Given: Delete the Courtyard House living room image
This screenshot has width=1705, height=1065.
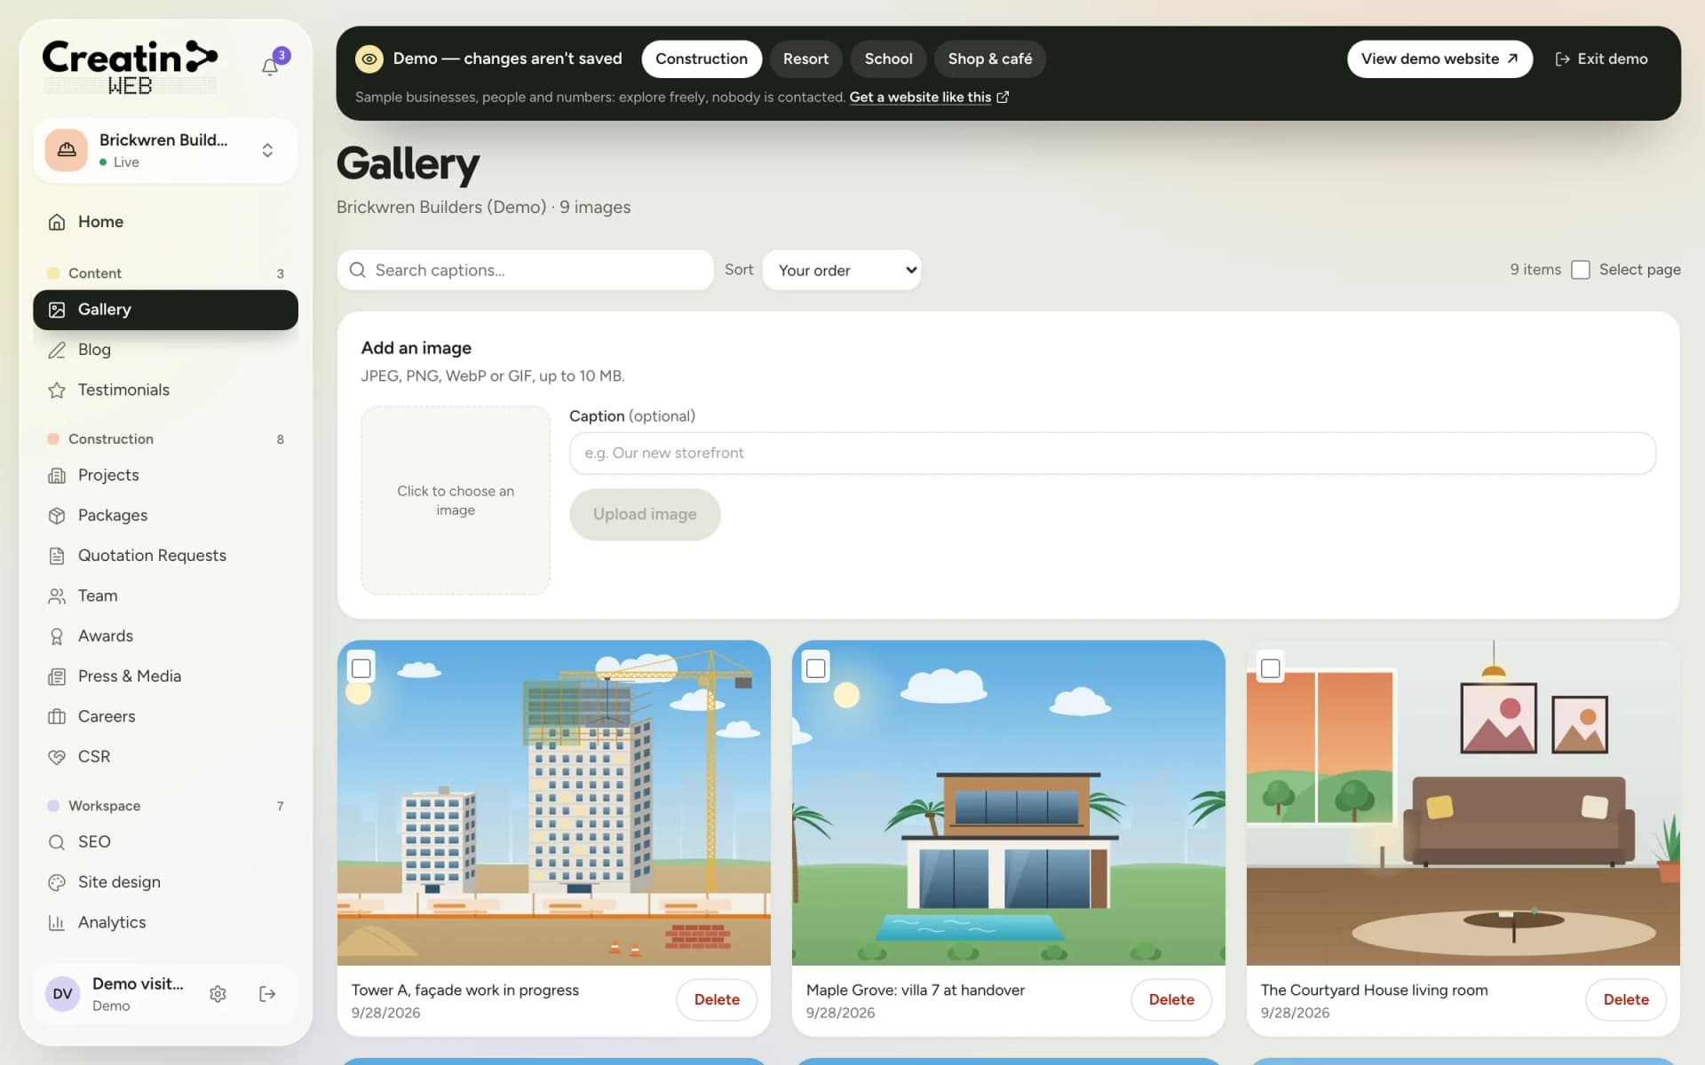Looking at the screenshot, I should tap(1626, 999).
